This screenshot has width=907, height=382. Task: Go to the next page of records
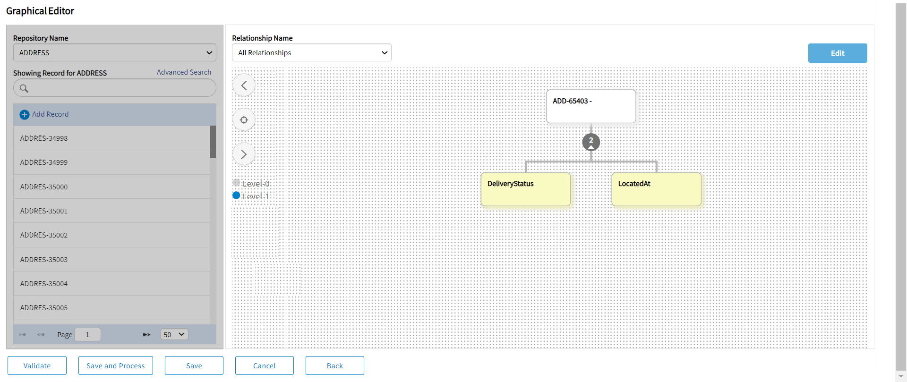point(146,335)
